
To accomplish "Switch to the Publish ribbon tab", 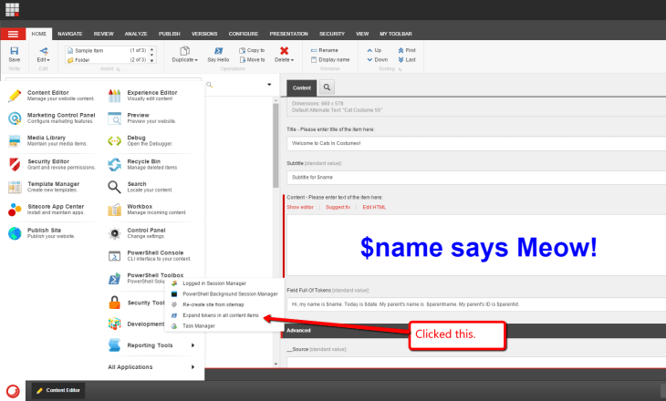I will click(x=169, y=33).
